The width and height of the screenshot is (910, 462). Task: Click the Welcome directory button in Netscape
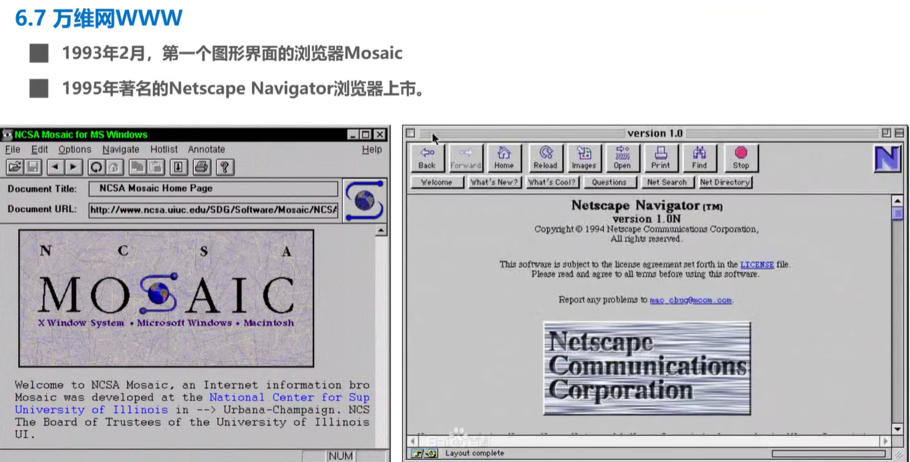click(x=437, y=182)
